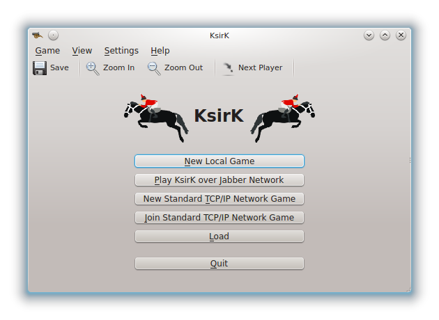Click the Zoom Out magnifier icon

coord(154,68)
